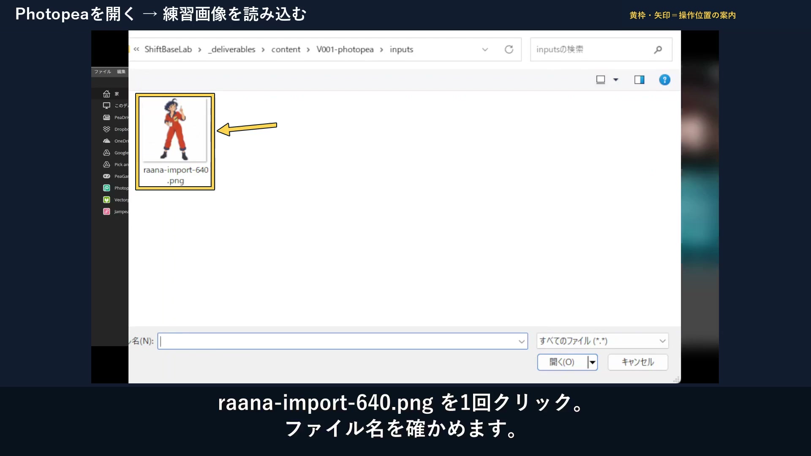Launch the Vectorpea green icon

point(106,200)
